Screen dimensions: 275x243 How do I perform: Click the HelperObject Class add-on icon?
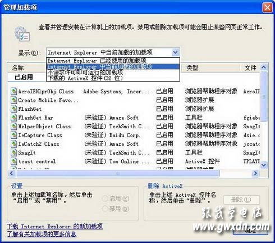pos(13,127)
